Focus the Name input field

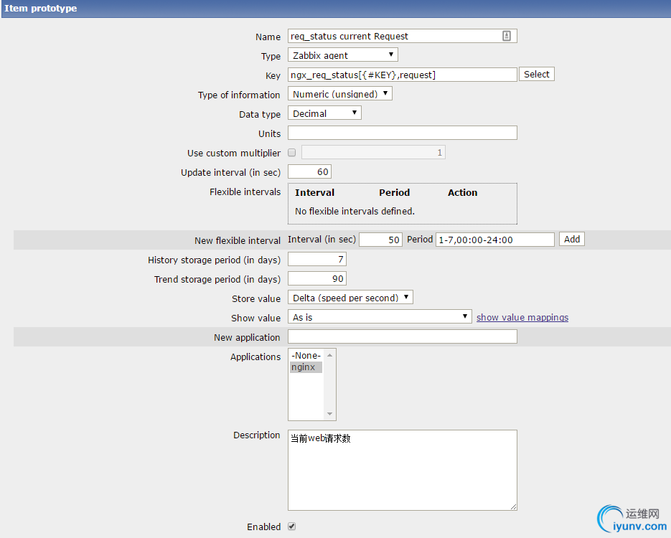[403, 36]
